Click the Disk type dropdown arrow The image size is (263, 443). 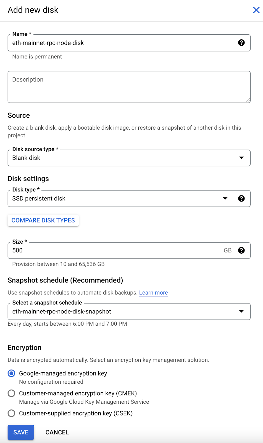coord(225,198)
